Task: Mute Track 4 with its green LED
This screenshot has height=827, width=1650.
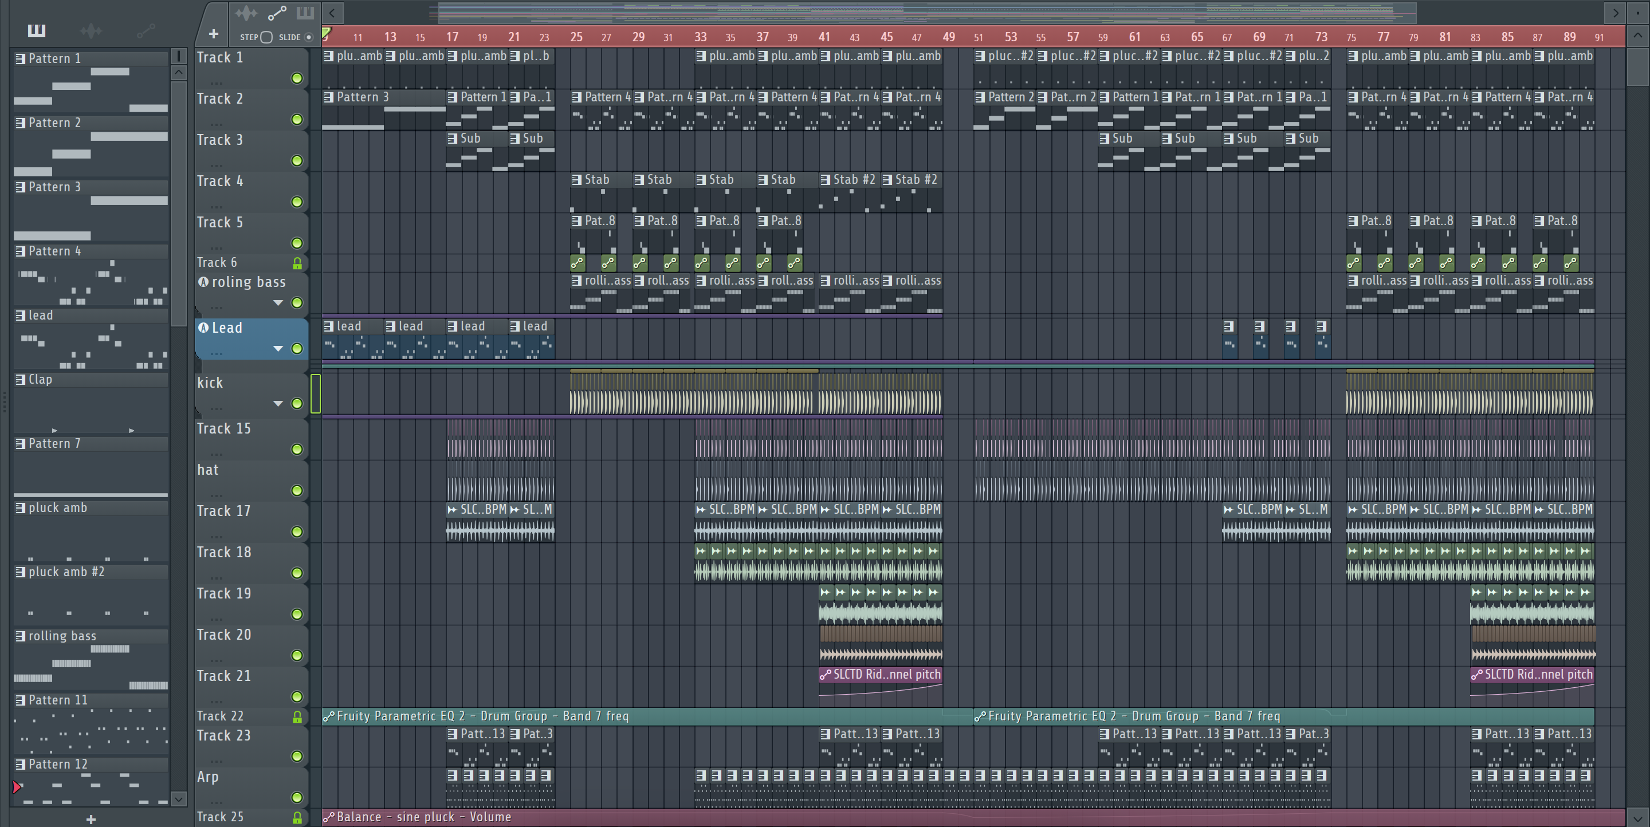Action: click(x=297, y=202)
